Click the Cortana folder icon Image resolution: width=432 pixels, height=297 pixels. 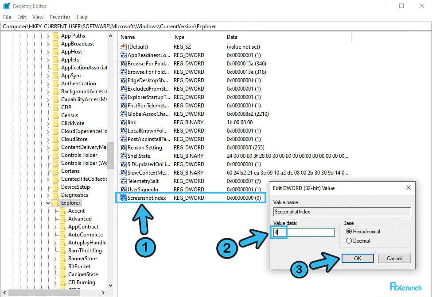point(55,171)
